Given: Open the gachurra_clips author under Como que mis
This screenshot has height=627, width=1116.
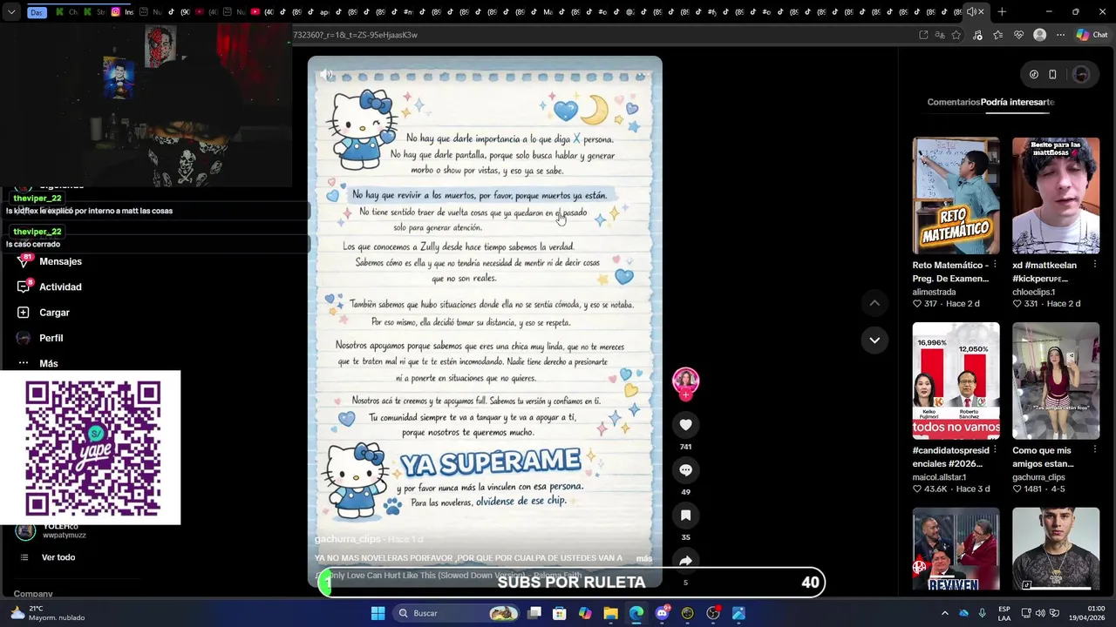Looking at the screenshot, I should (x=1038, y=477).
